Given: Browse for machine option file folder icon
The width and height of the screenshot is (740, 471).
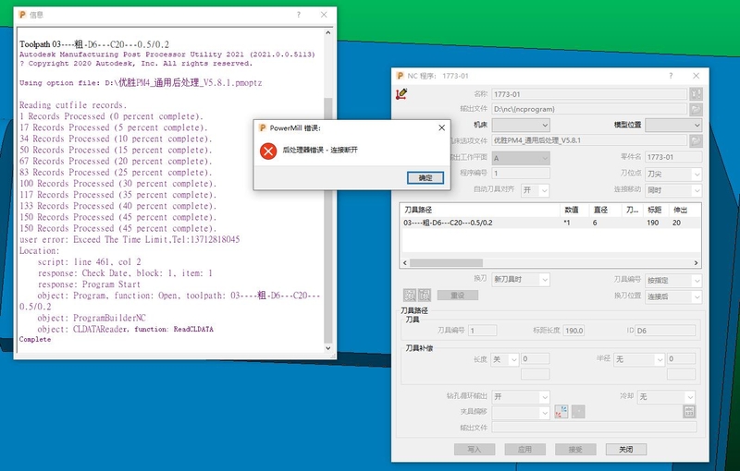Looking at the screenshot, I should point(695,140).
